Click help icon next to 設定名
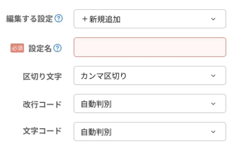Image resolution: width=231 pixels, height=150 pixels. pos(58,48)
